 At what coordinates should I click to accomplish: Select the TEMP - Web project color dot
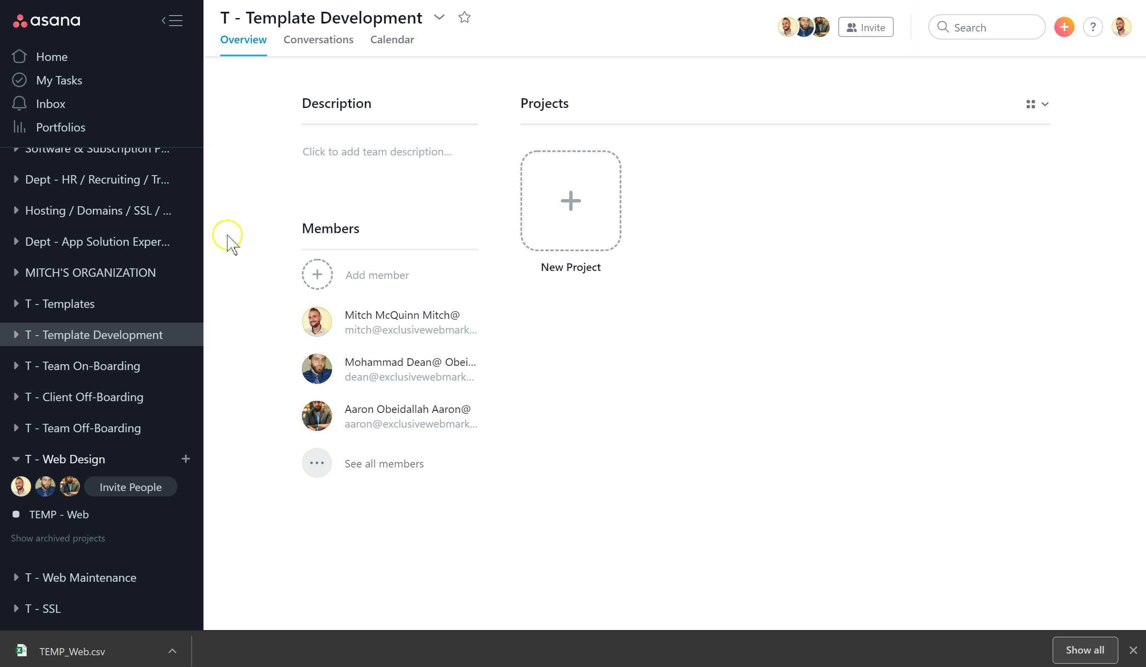pyautogui.click(x=16, y=514)
